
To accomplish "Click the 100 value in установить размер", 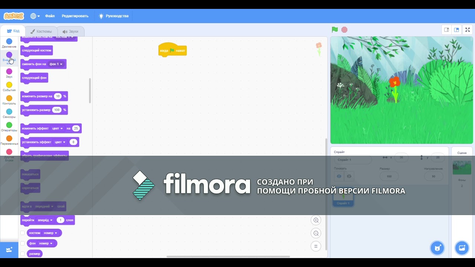I will point(57,110).
